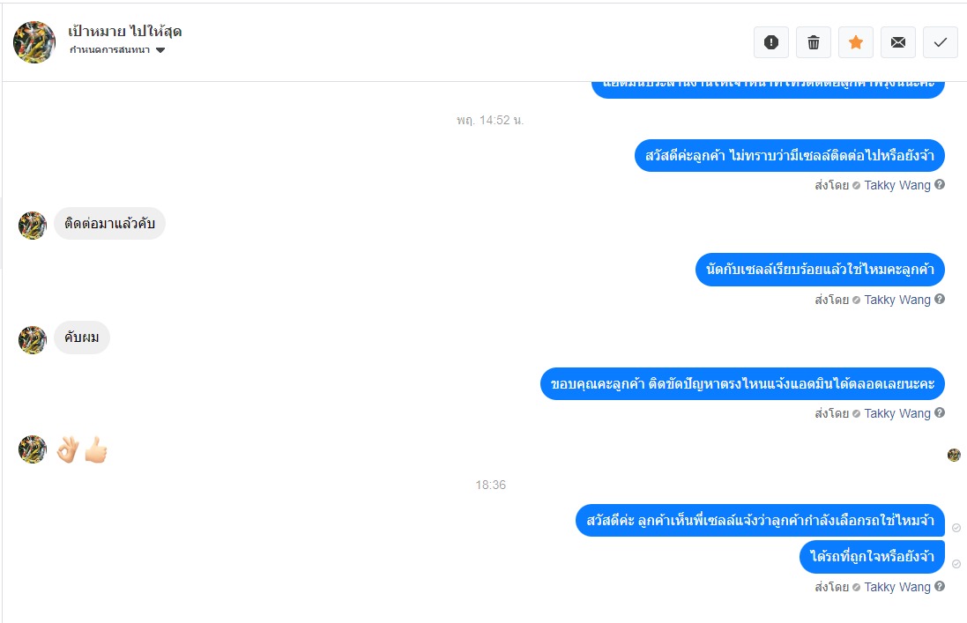The height and width of the screenshot is (623, 967).
Task: Click the OK hand emoji message
Action: (68, 449)
